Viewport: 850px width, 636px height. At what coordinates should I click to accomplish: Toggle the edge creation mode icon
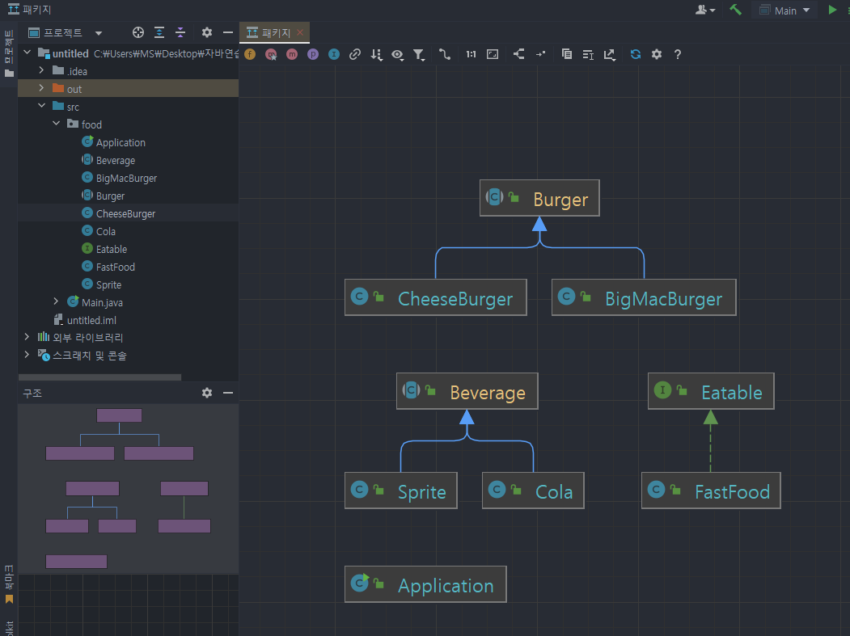tap(444, 54)
